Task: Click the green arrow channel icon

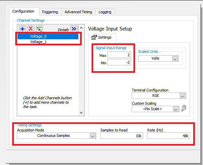Action: [39, 29]
